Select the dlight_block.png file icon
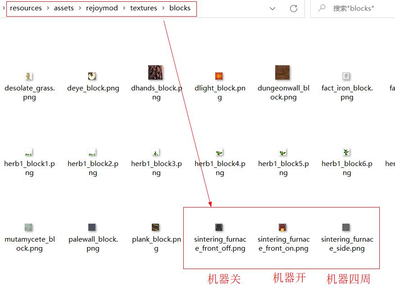Screen dimensions: 395x288 tap(219, 76)
